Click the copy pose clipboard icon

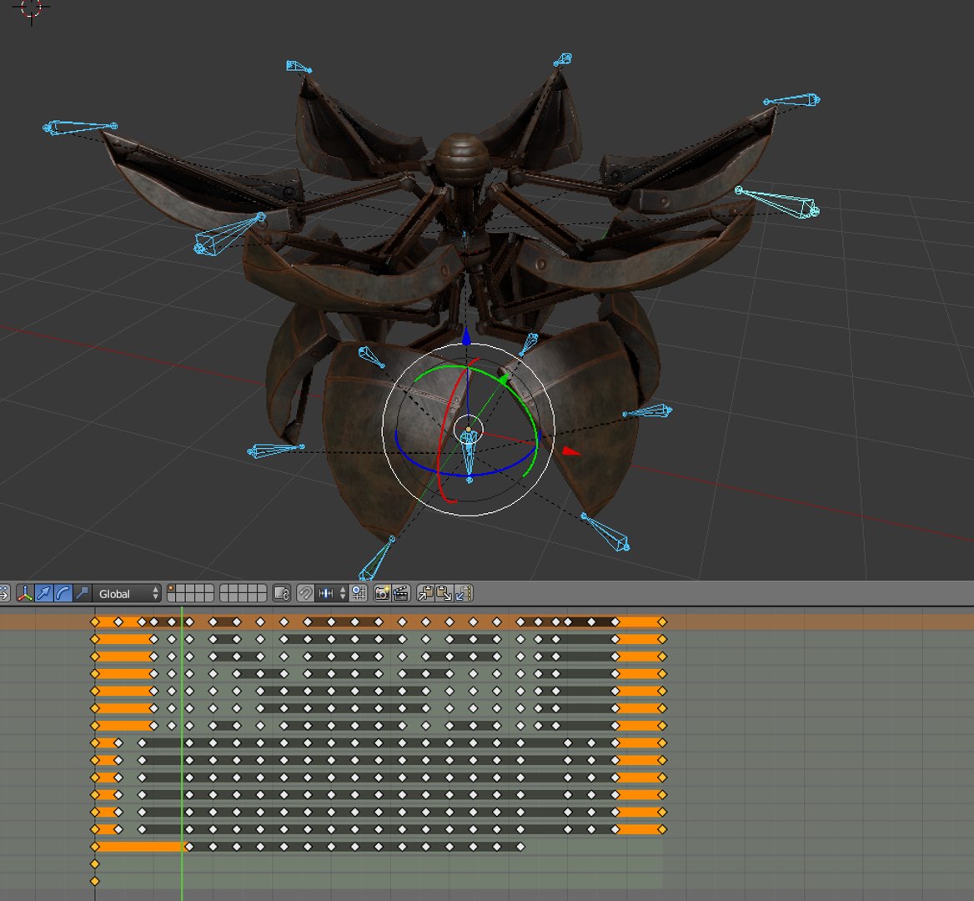click(425, 593)
